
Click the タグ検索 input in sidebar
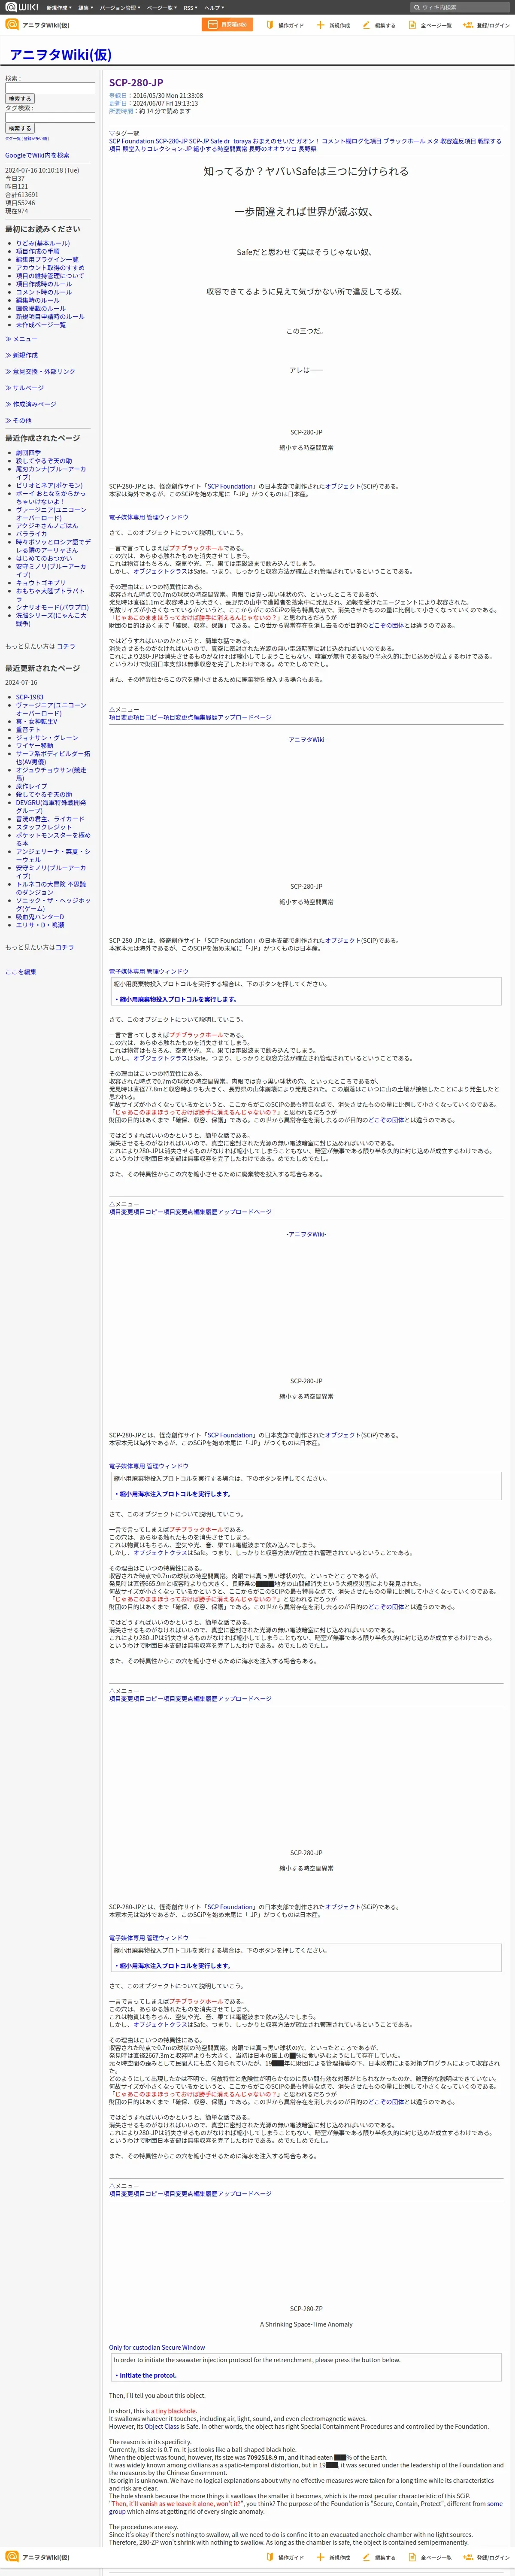[x=50, y=117]
